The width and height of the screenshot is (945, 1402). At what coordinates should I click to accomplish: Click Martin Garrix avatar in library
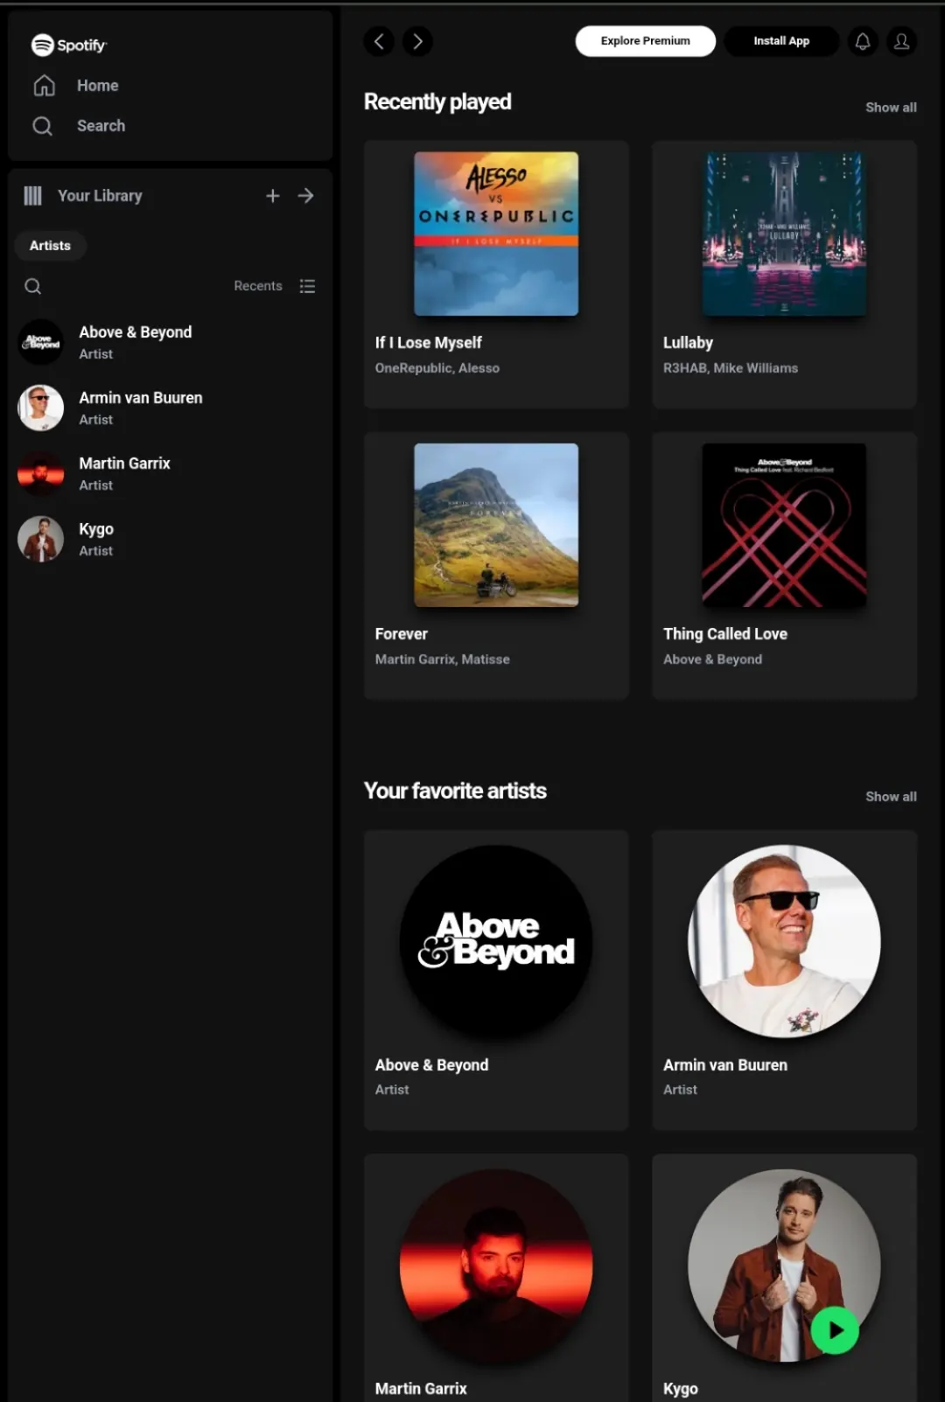[x=41, y=473]
